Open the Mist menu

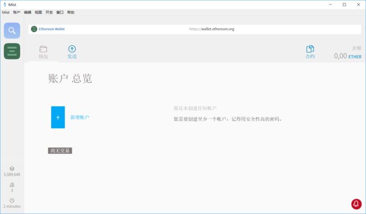pyautogui.click(x=6, y=12)
